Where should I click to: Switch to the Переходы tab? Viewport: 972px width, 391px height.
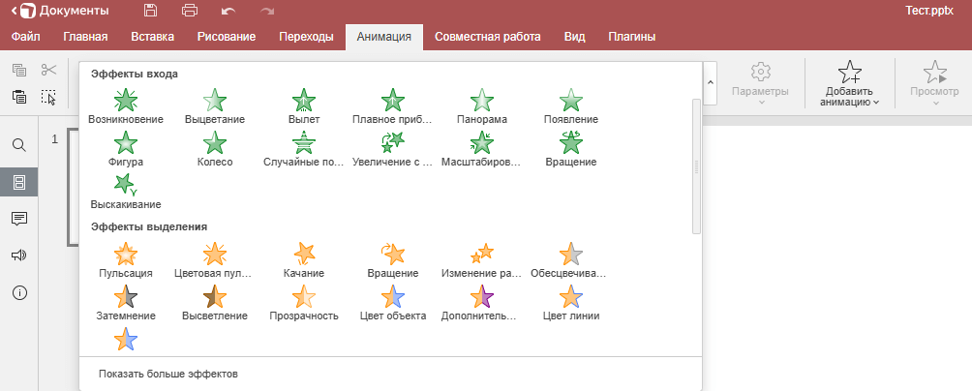(306, 37)
